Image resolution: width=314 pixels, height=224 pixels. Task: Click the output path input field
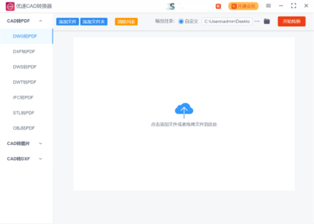point(227,22)
